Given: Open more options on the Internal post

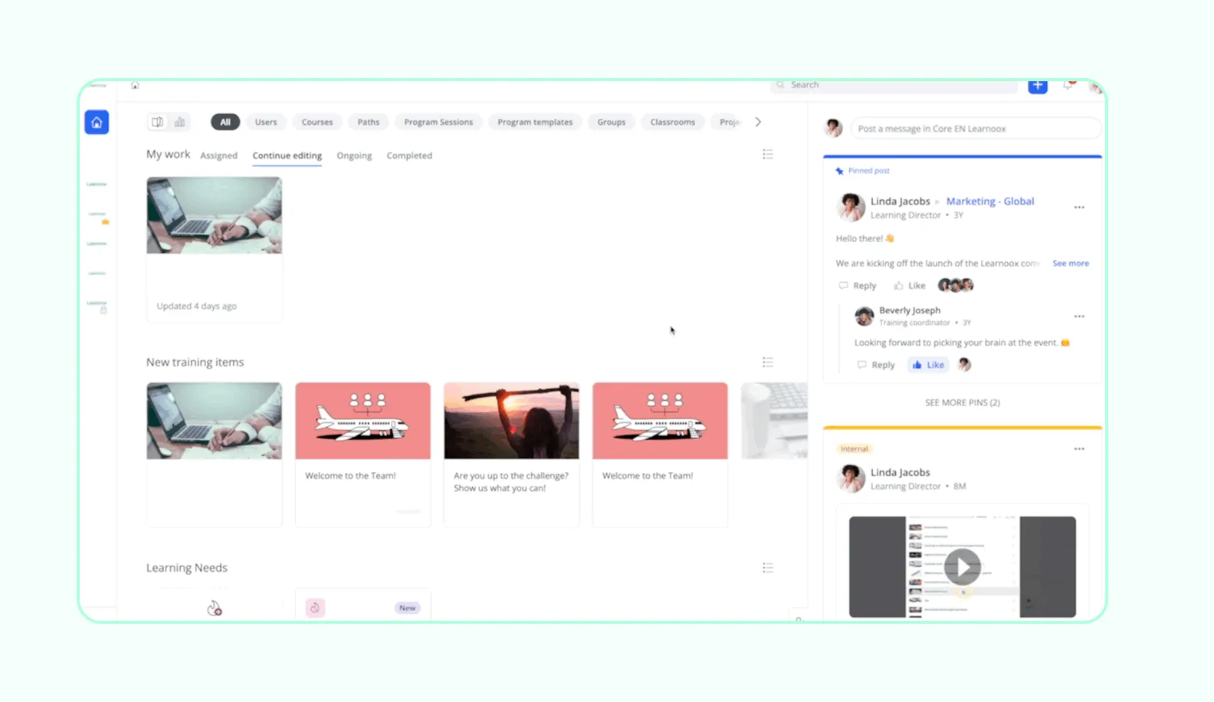Looking at the screenshot, I should tap(1079, 449).
